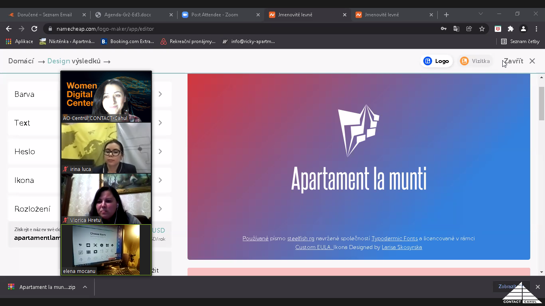Open a new browser tab

(x=446, y=15)
